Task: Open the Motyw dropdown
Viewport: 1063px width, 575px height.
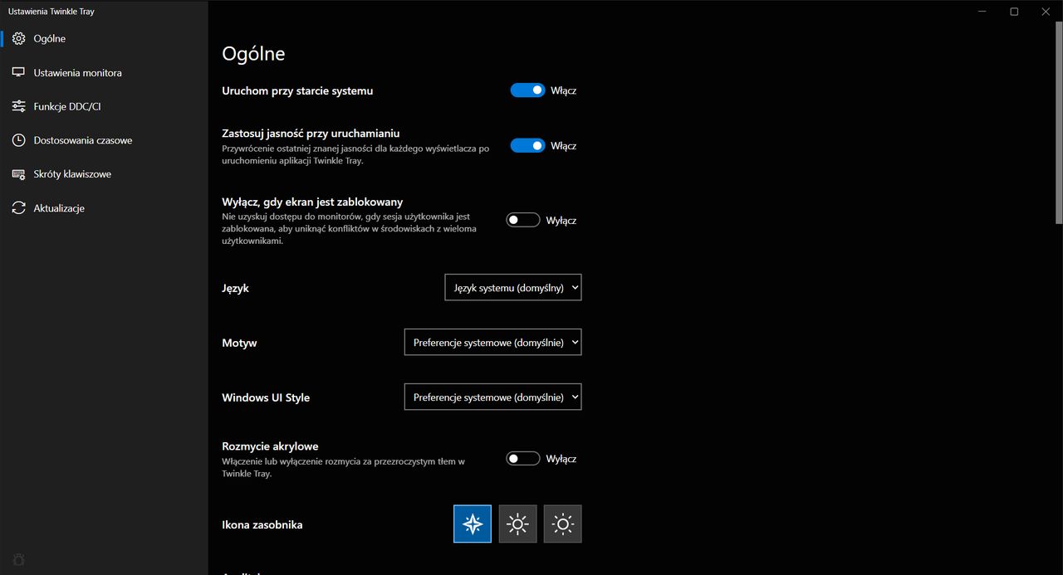Action: tap(492, 342)
